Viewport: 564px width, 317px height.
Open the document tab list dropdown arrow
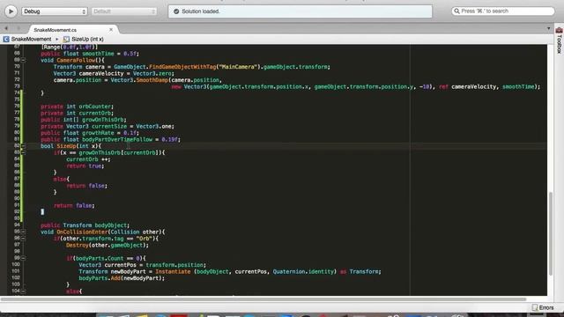[548, 28]
